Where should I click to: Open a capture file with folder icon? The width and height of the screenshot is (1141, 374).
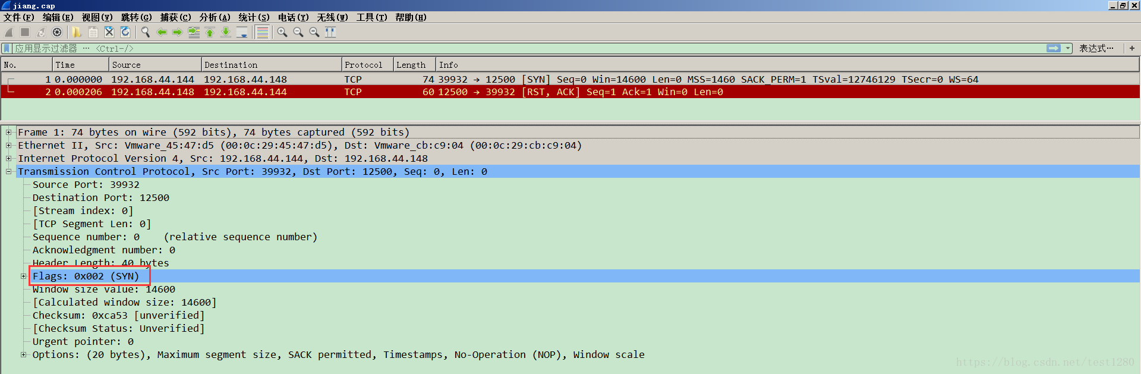[x=77, y=32]
